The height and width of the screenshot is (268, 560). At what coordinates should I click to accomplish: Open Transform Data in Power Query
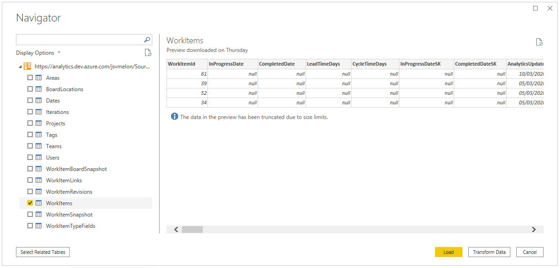coord(489,252)
